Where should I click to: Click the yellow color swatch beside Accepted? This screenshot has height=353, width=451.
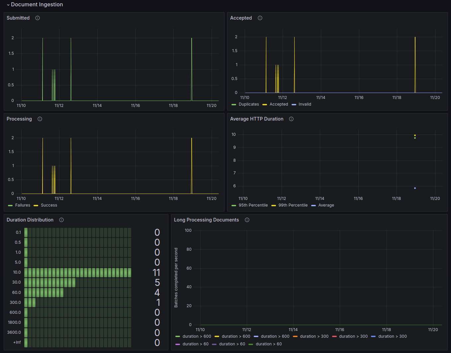[264, 104]
